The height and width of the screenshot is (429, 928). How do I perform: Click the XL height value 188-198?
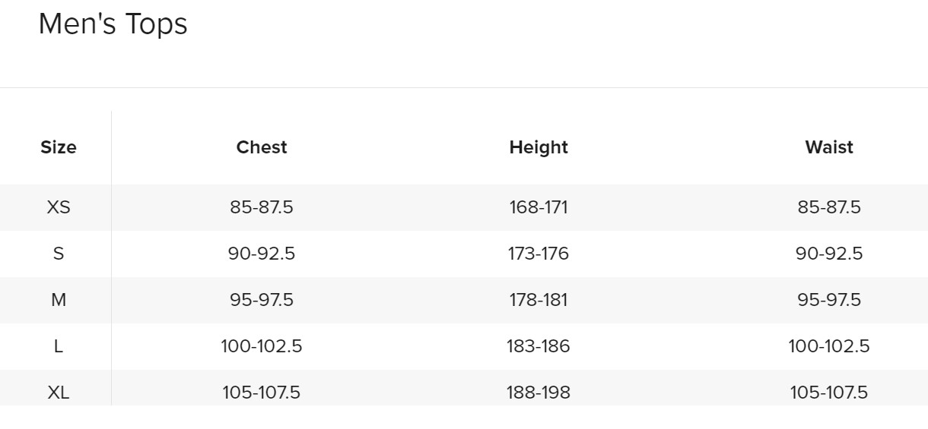coord(539,393)
